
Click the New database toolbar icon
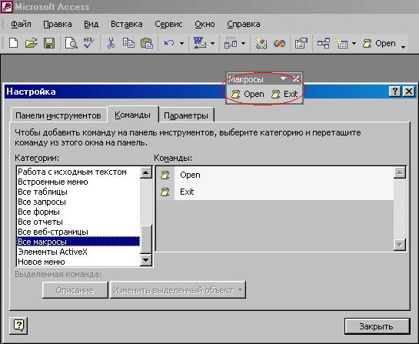coord(13,43)
